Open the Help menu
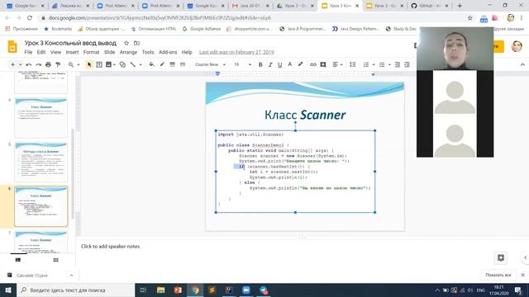Screen dimensions: 529x297 (187, 52)
